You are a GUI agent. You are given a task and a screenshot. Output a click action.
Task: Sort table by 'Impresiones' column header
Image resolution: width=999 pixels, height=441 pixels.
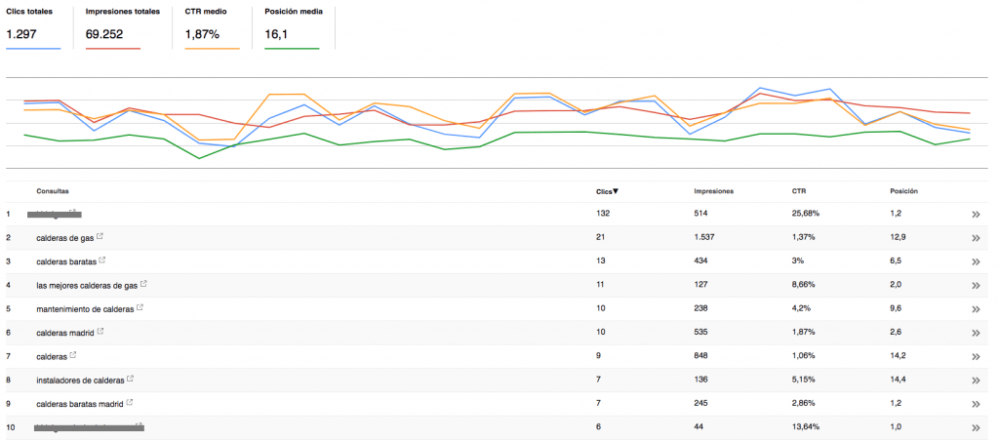[713, 191]
